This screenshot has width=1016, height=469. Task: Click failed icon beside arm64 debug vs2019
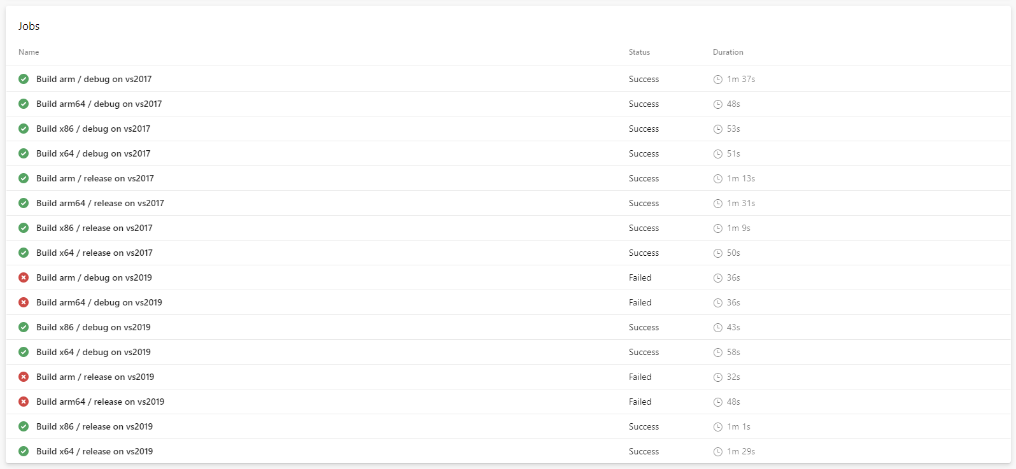(24, 302)
